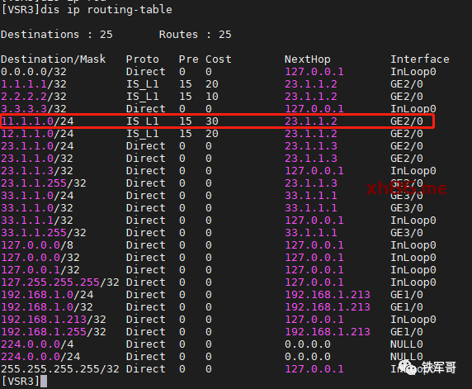Select destination 127.0.0.0/32
Image resolution: width=472 pixels, height=389 pixels.
click(x=40, y=258)
